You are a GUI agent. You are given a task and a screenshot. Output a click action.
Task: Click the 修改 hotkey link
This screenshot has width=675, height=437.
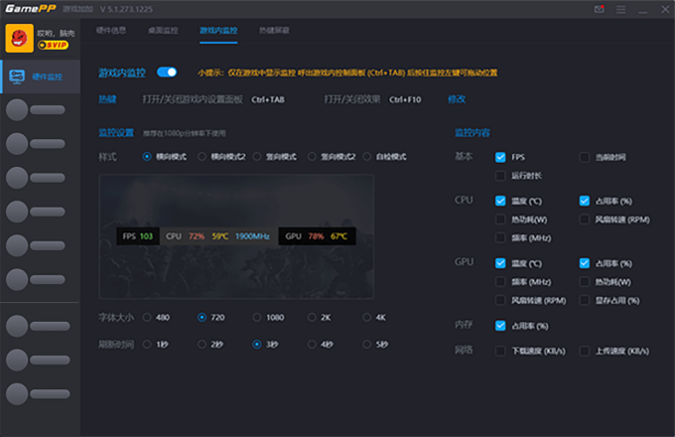tap(457, 99)
